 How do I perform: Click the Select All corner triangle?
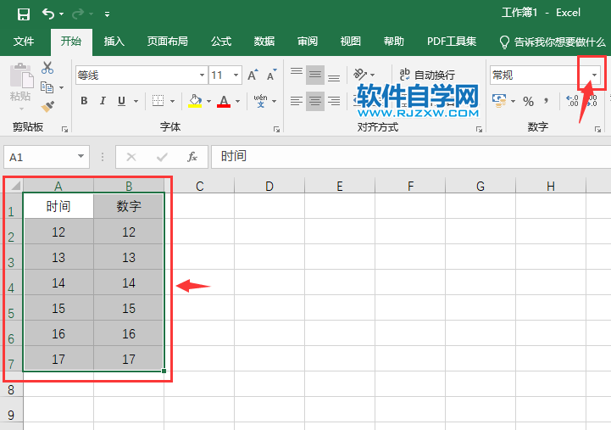click(14, 185)
